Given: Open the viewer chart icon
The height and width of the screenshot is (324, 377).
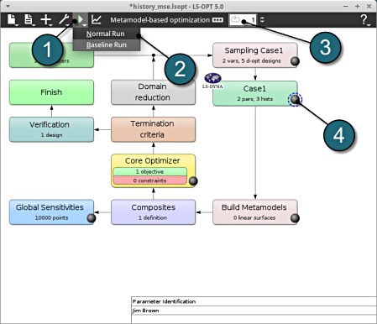Looking at the screenshot, I should (97, 19).
